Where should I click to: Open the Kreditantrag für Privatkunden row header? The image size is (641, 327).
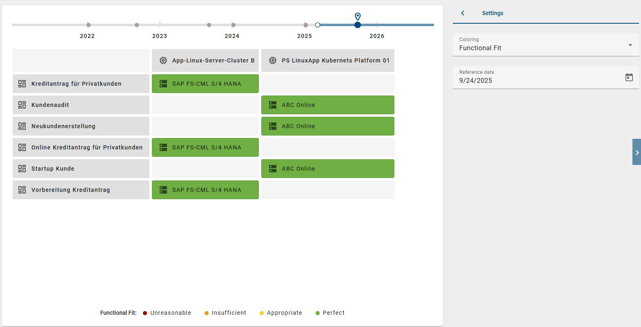click(81, 84)
